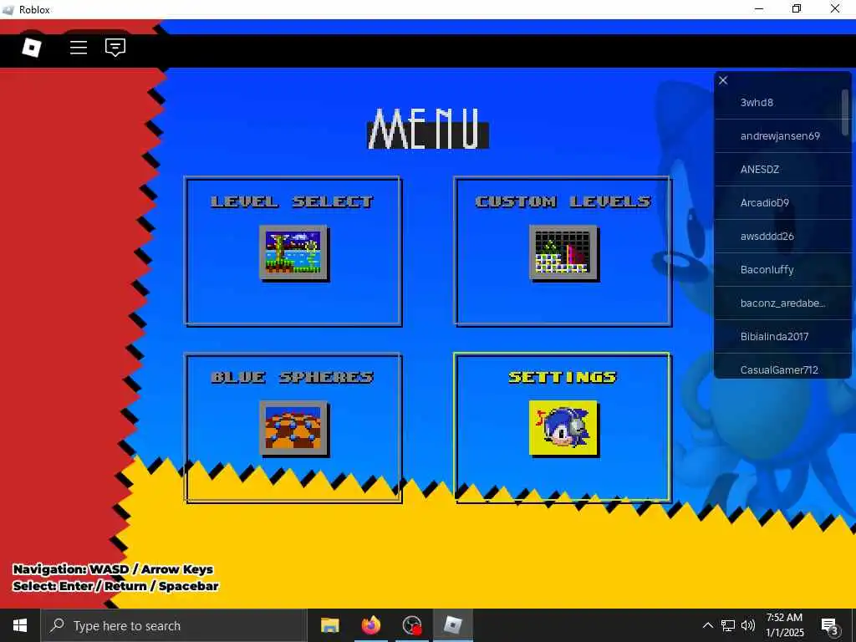Viewport: 856px width, 642px height.
Task: Toggle the chat window icon
Action: click(115, 48)
